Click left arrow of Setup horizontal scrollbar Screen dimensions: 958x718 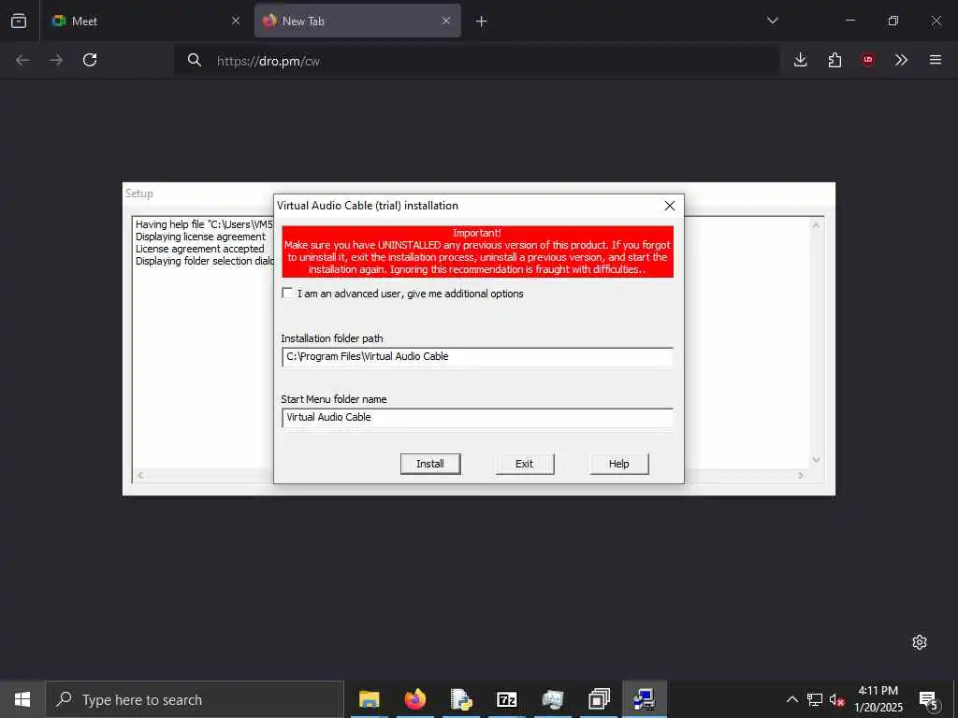click(x=140, y=475)
